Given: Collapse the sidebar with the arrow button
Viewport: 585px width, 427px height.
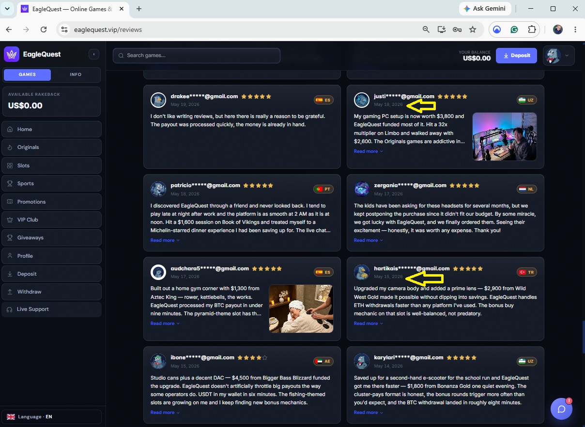Looking at the screenshot, I should (94, 54).
